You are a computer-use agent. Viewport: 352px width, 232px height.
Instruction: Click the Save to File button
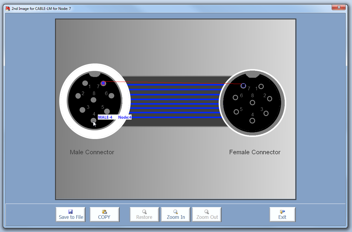(x=71, y=214)
